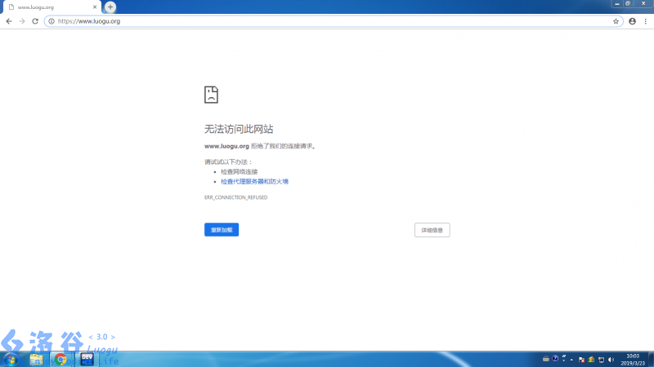Click the Chrome taskbar icon
The height and width of the screenshot is (367, 654).
60,359
